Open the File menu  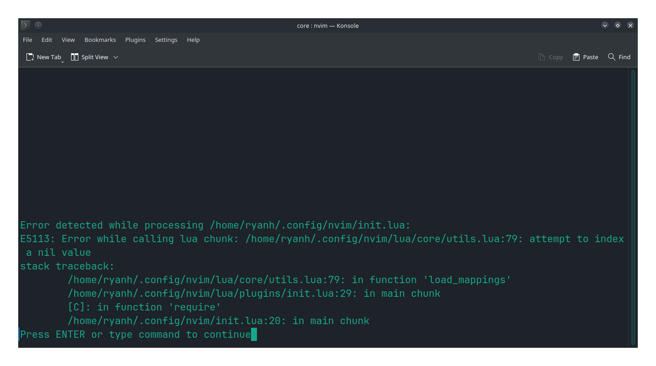click(x=27, y=40)
